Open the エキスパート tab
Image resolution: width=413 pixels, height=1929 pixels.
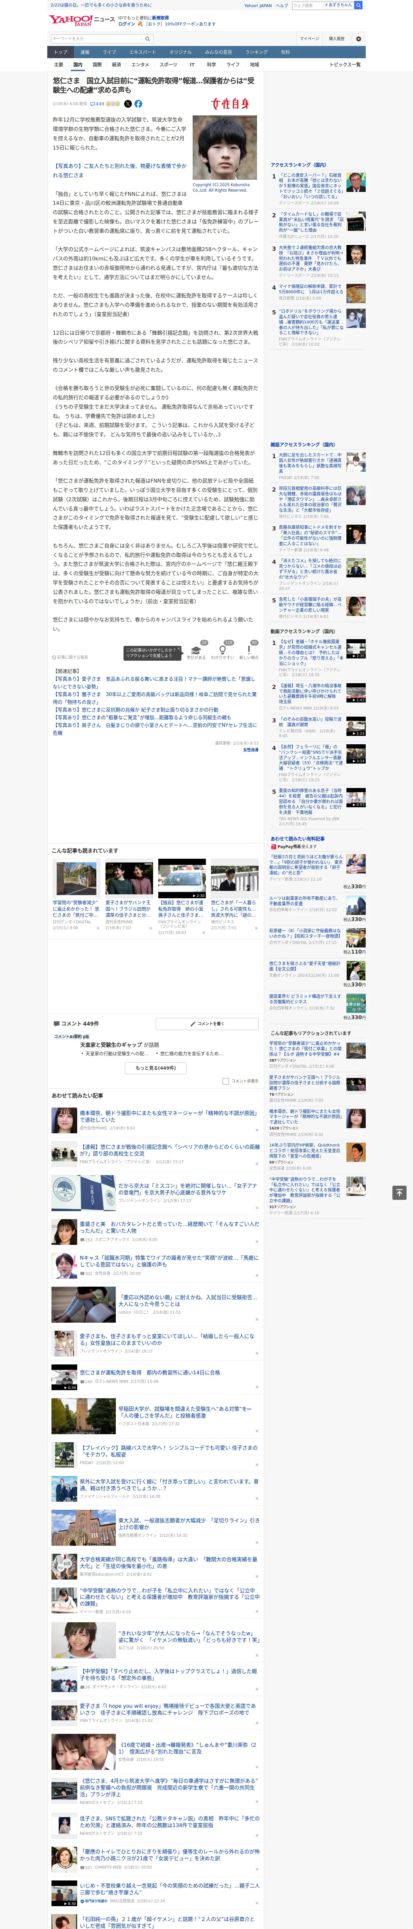(142, 52)
